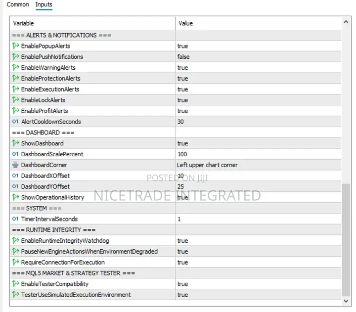Switch to the Common tab
The height and width of the screenshot is (312, 356).
pyautogui.click(x=18, y=4)
